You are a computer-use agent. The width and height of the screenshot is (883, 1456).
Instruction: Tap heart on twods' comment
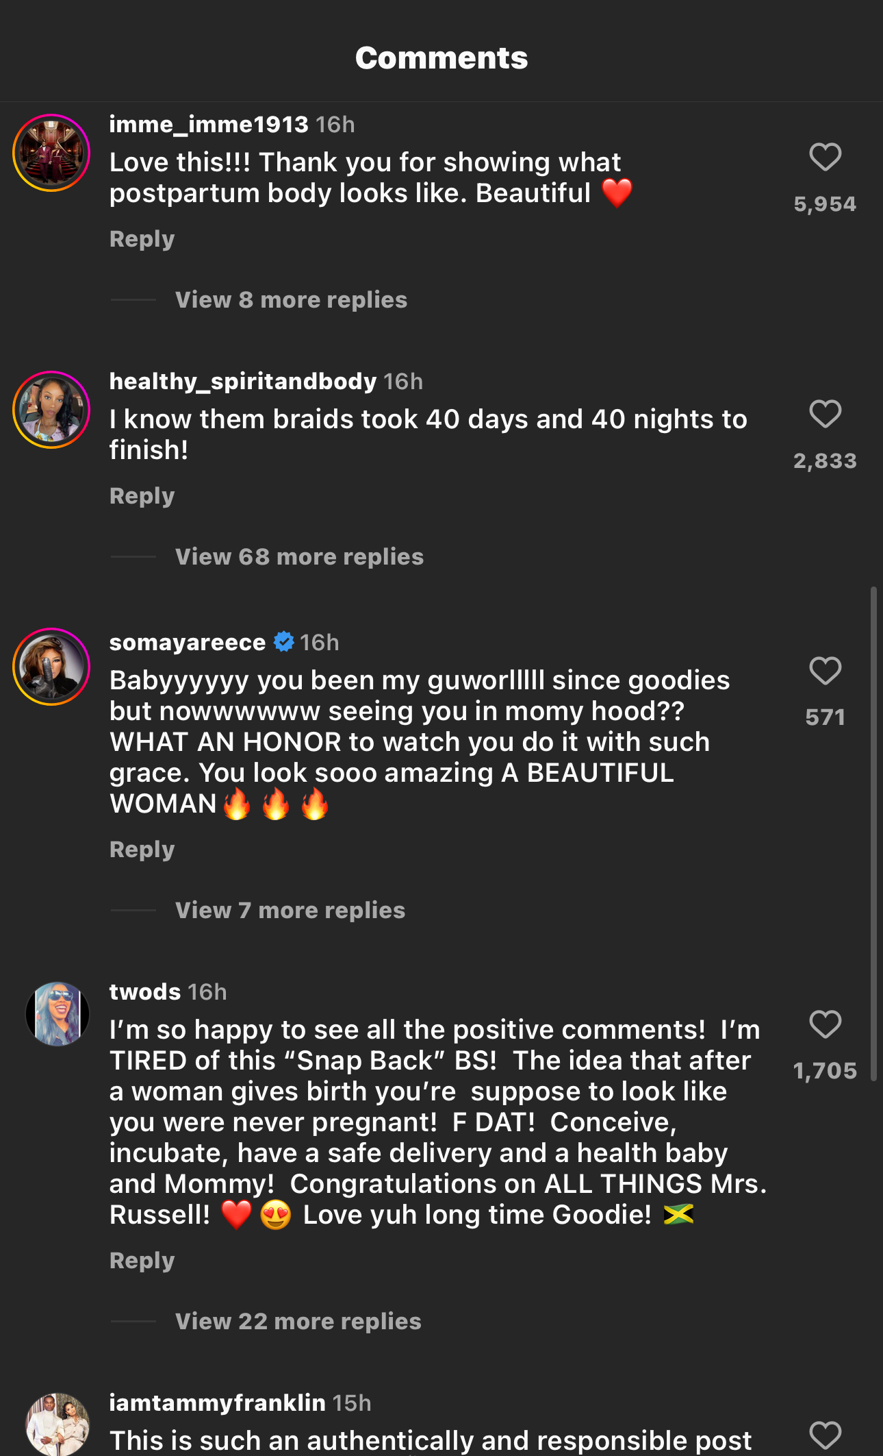[825, 1024]
